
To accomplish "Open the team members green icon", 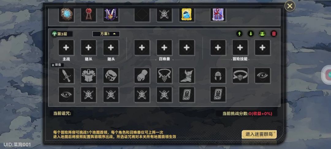I will [x=262, y=34].
